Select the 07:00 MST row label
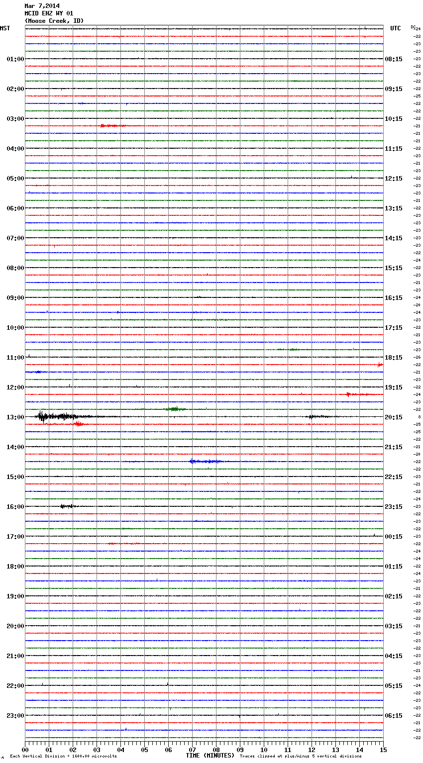This screenshot has height=763, width=423. point(15,238)
